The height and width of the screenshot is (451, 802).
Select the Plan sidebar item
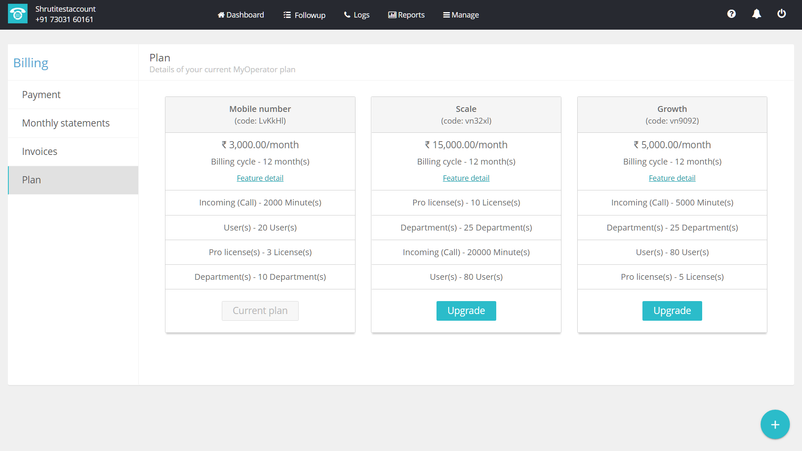click(x=31, y=180)
